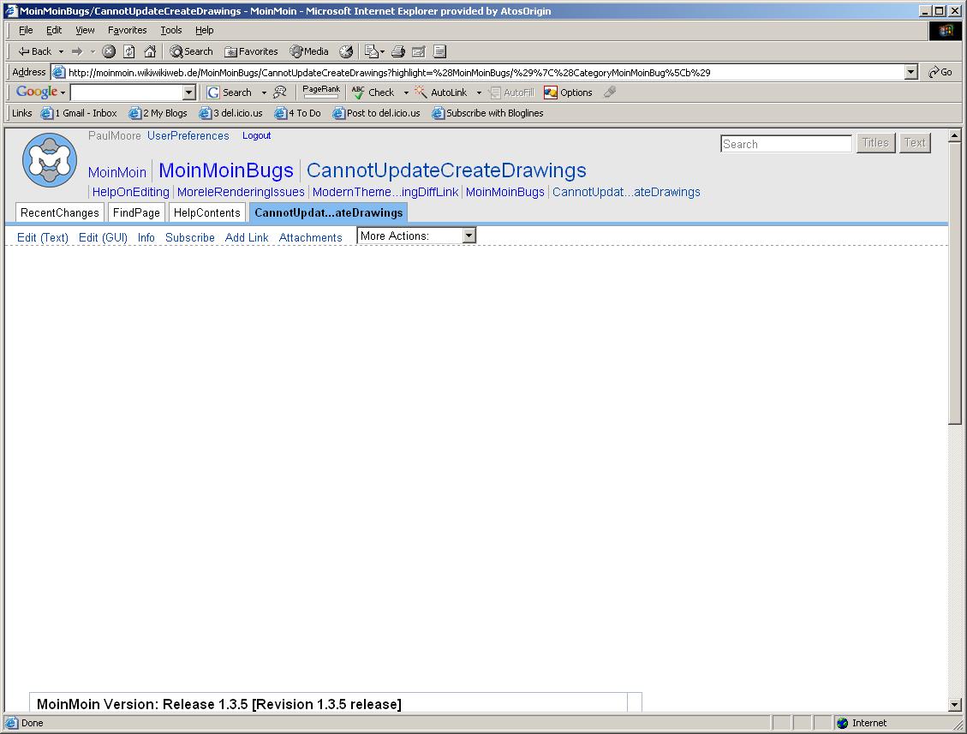Go back using the Back arrow button

point(34,51)
